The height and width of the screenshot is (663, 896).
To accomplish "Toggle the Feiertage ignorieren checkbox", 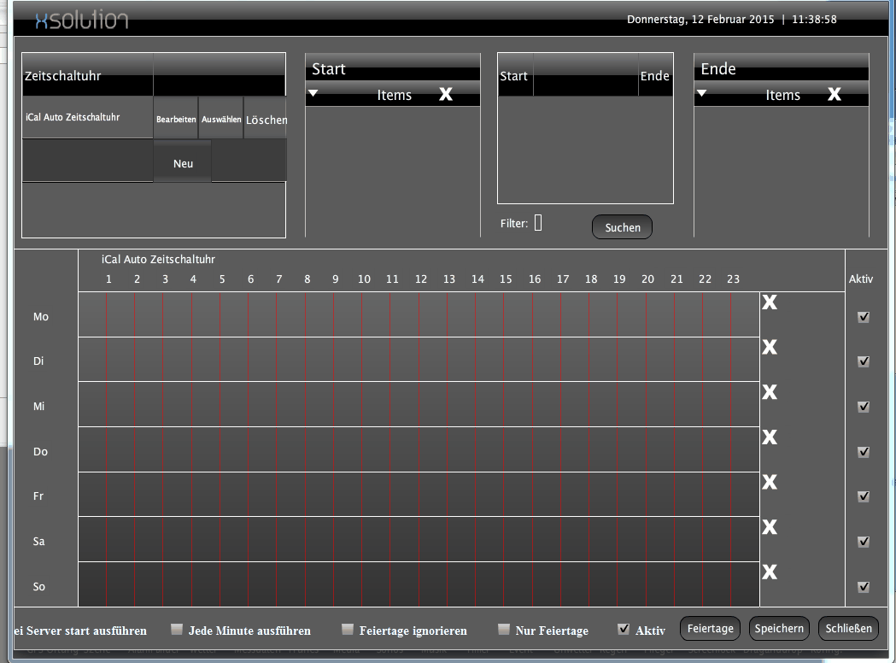I will [x=347, y=630].
